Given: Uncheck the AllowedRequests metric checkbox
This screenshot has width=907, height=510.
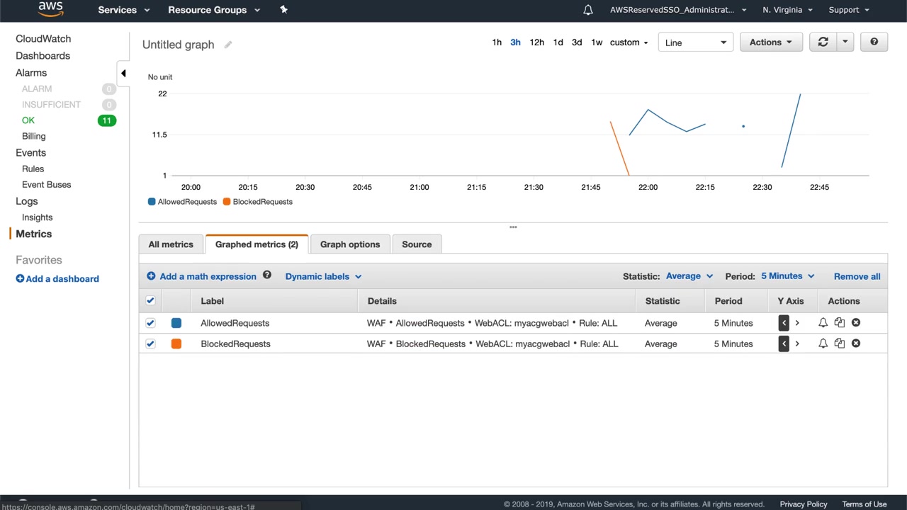Looking at the screenshot, I should coord(150,323).
